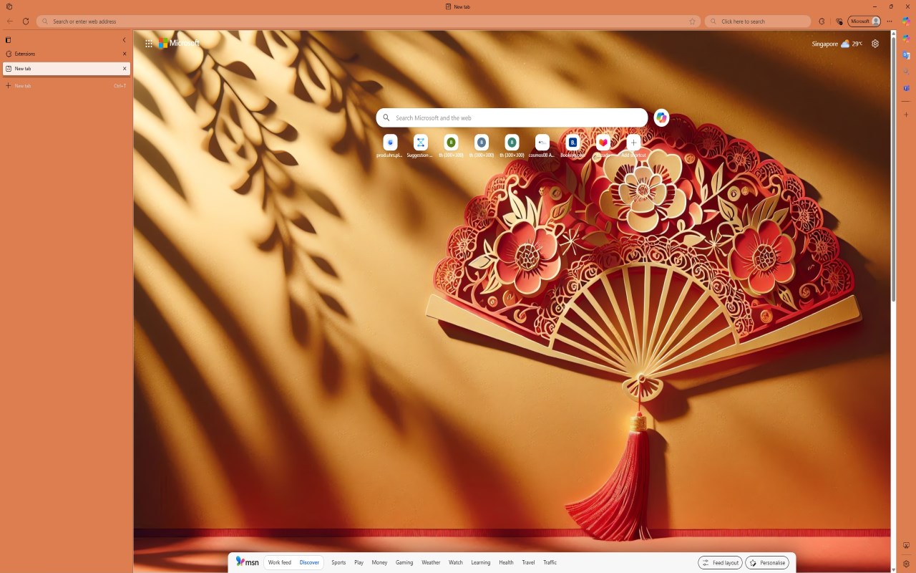Image resolution: width=916 pixels, height=573 pixels.
Task: Close the Extensions tab in sidebar
Action: coord(125,54)
